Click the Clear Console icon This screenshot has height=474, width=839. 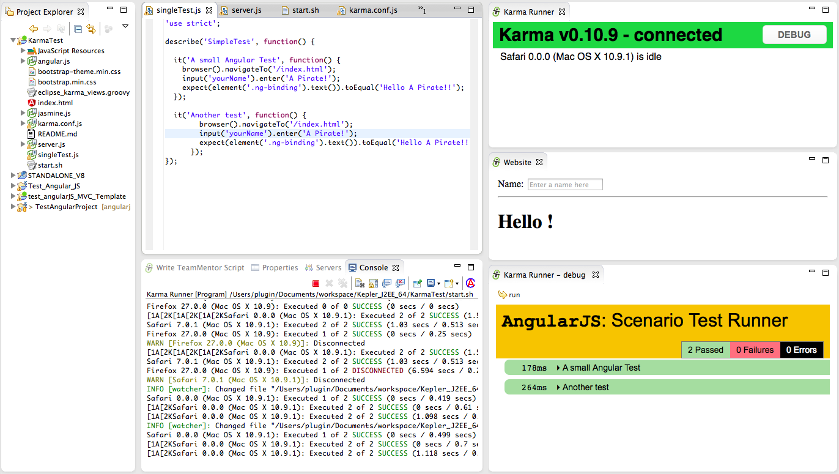360,283
